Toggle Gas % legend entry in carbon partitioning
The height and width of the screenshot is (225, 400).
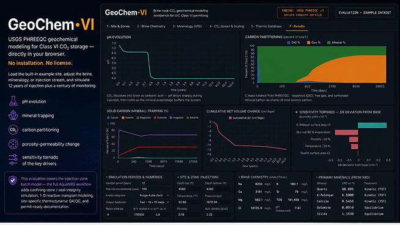coord(314,43)
